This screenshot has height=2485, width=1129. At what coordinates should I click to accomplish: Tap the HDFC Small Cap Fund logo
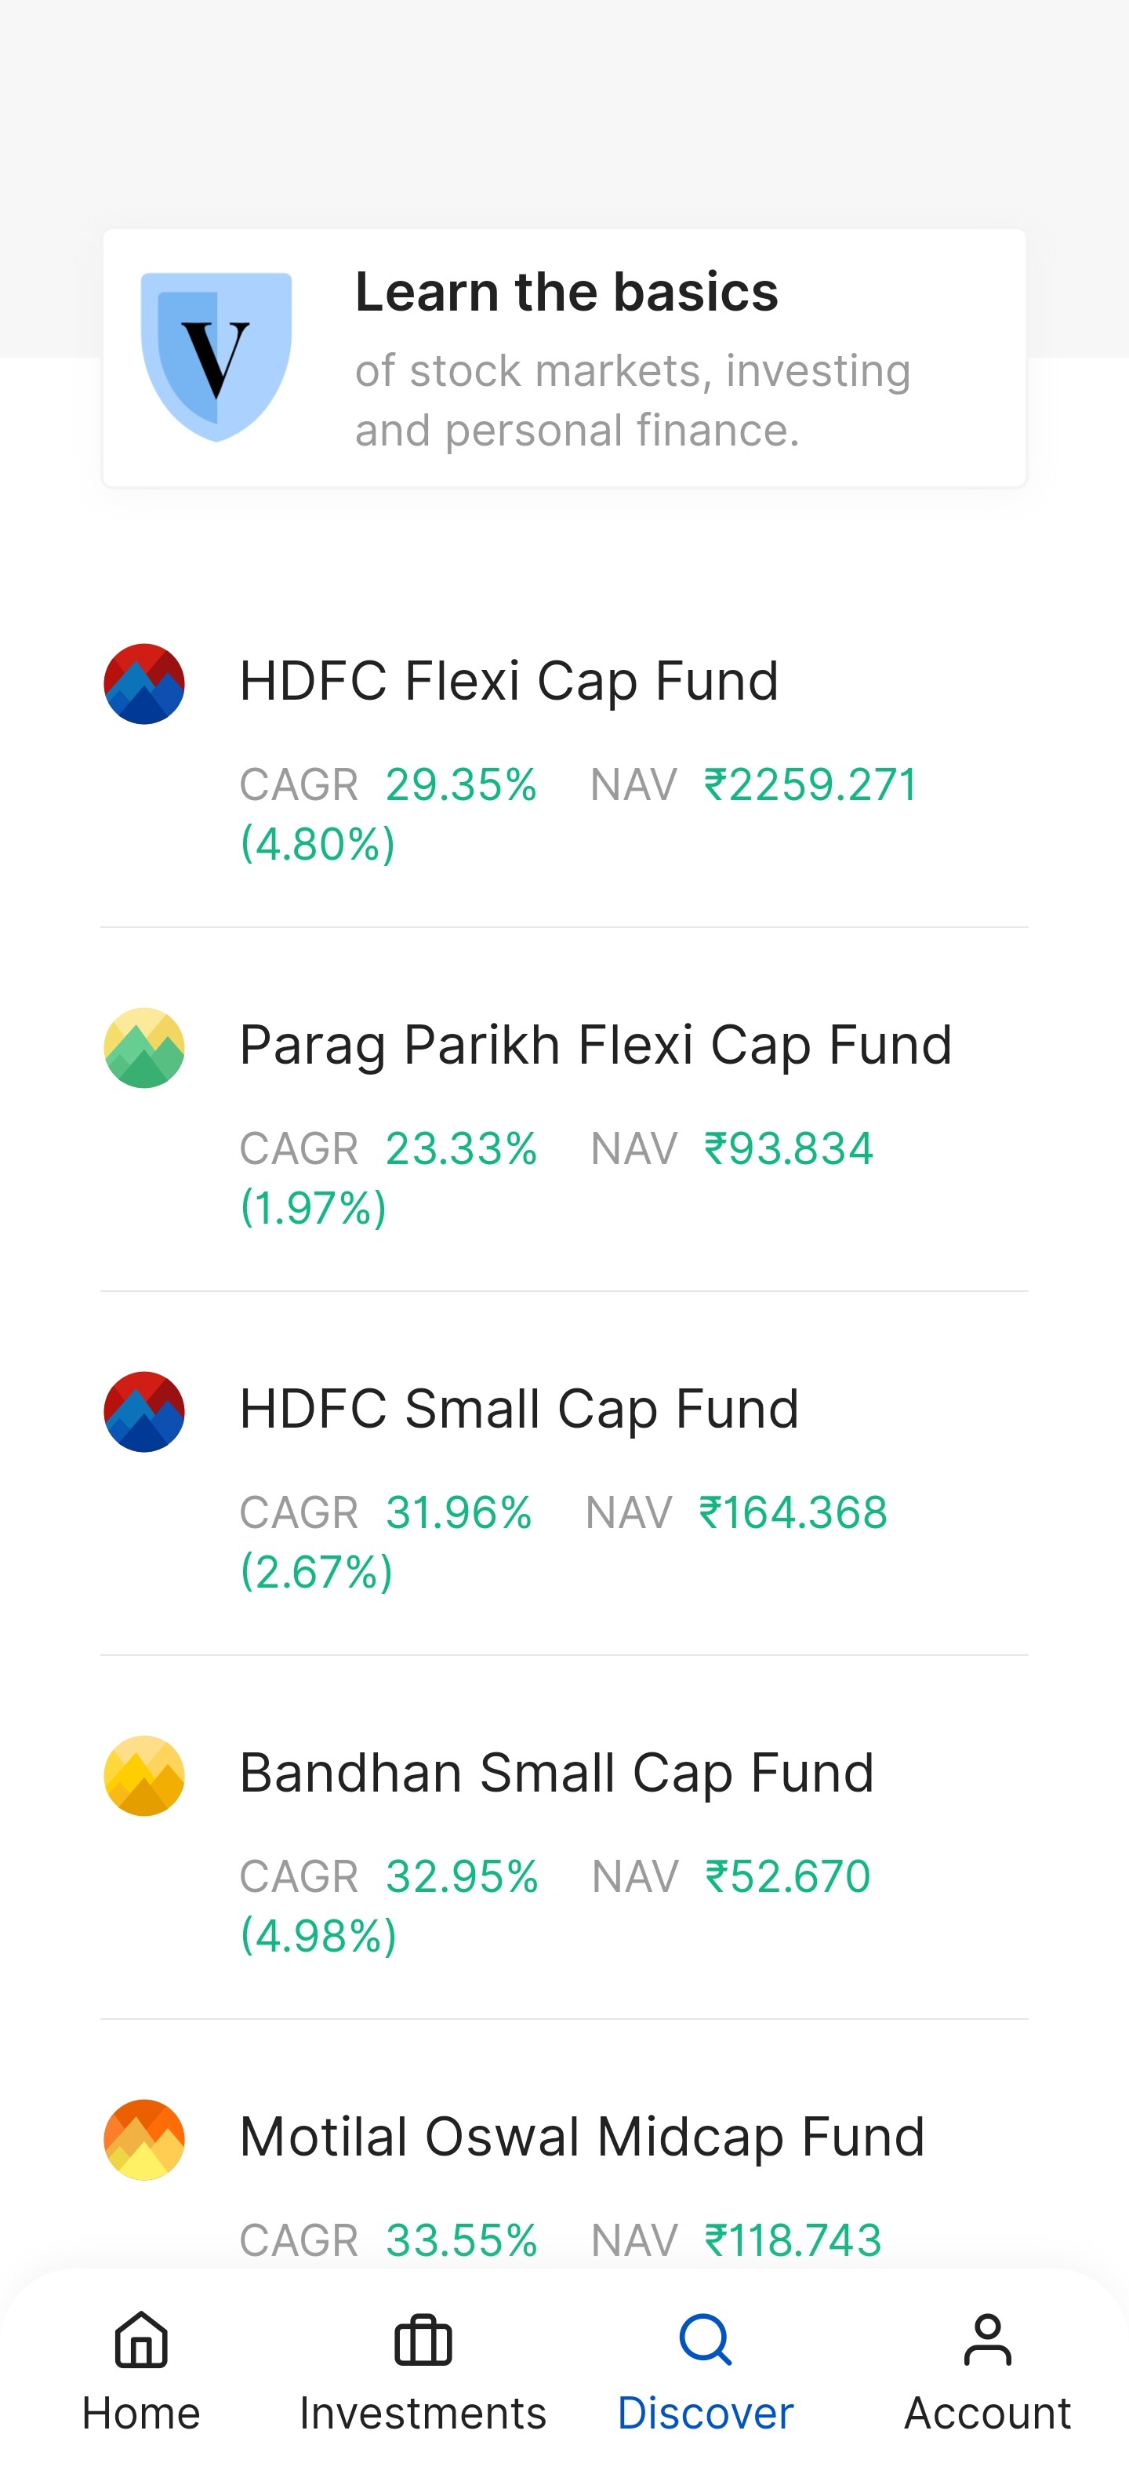click(143, 1411)
